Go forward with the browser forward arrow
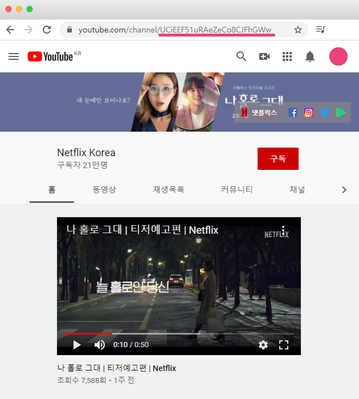This screenshot has width=359, height=399. (28, 30)
